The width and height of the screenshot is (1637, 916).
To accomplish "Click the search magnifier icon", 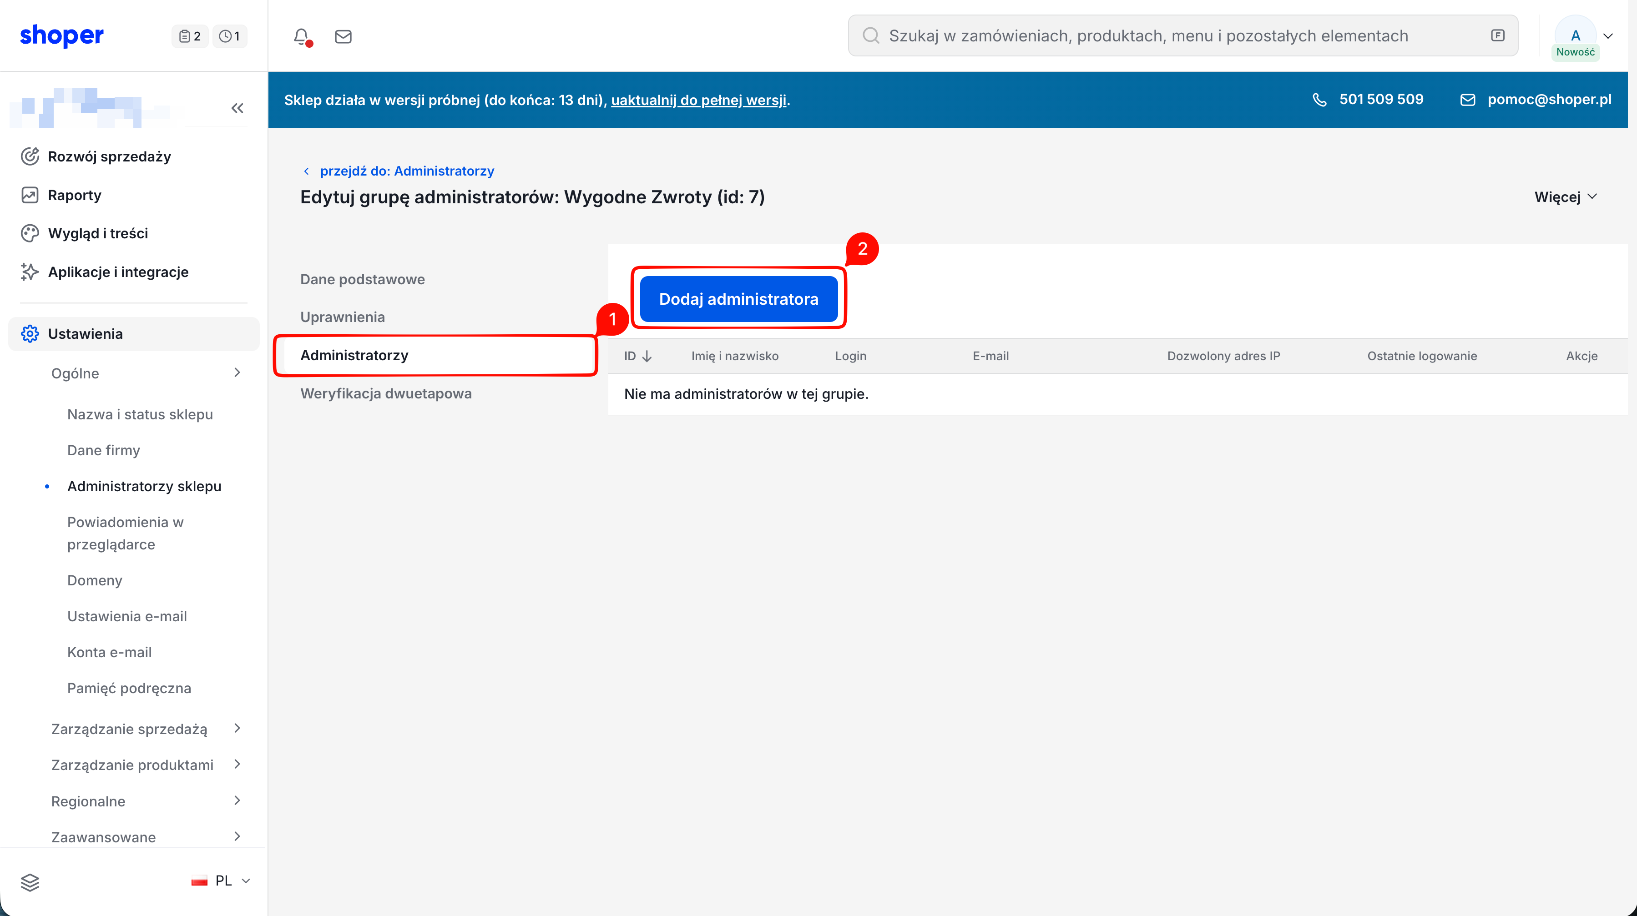I will 871,35.
